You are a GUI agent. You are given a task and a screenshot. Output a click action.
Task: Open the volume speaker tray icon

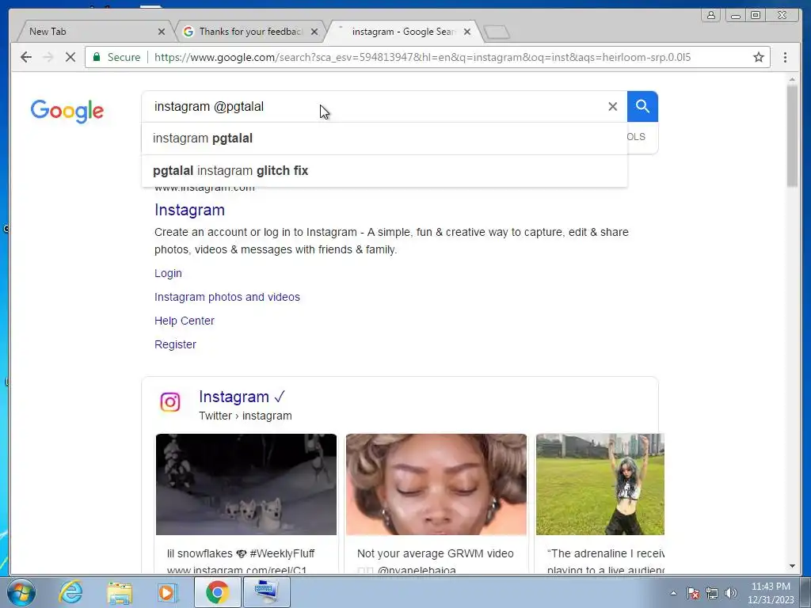pyautogui.click(x=731, y=593)
